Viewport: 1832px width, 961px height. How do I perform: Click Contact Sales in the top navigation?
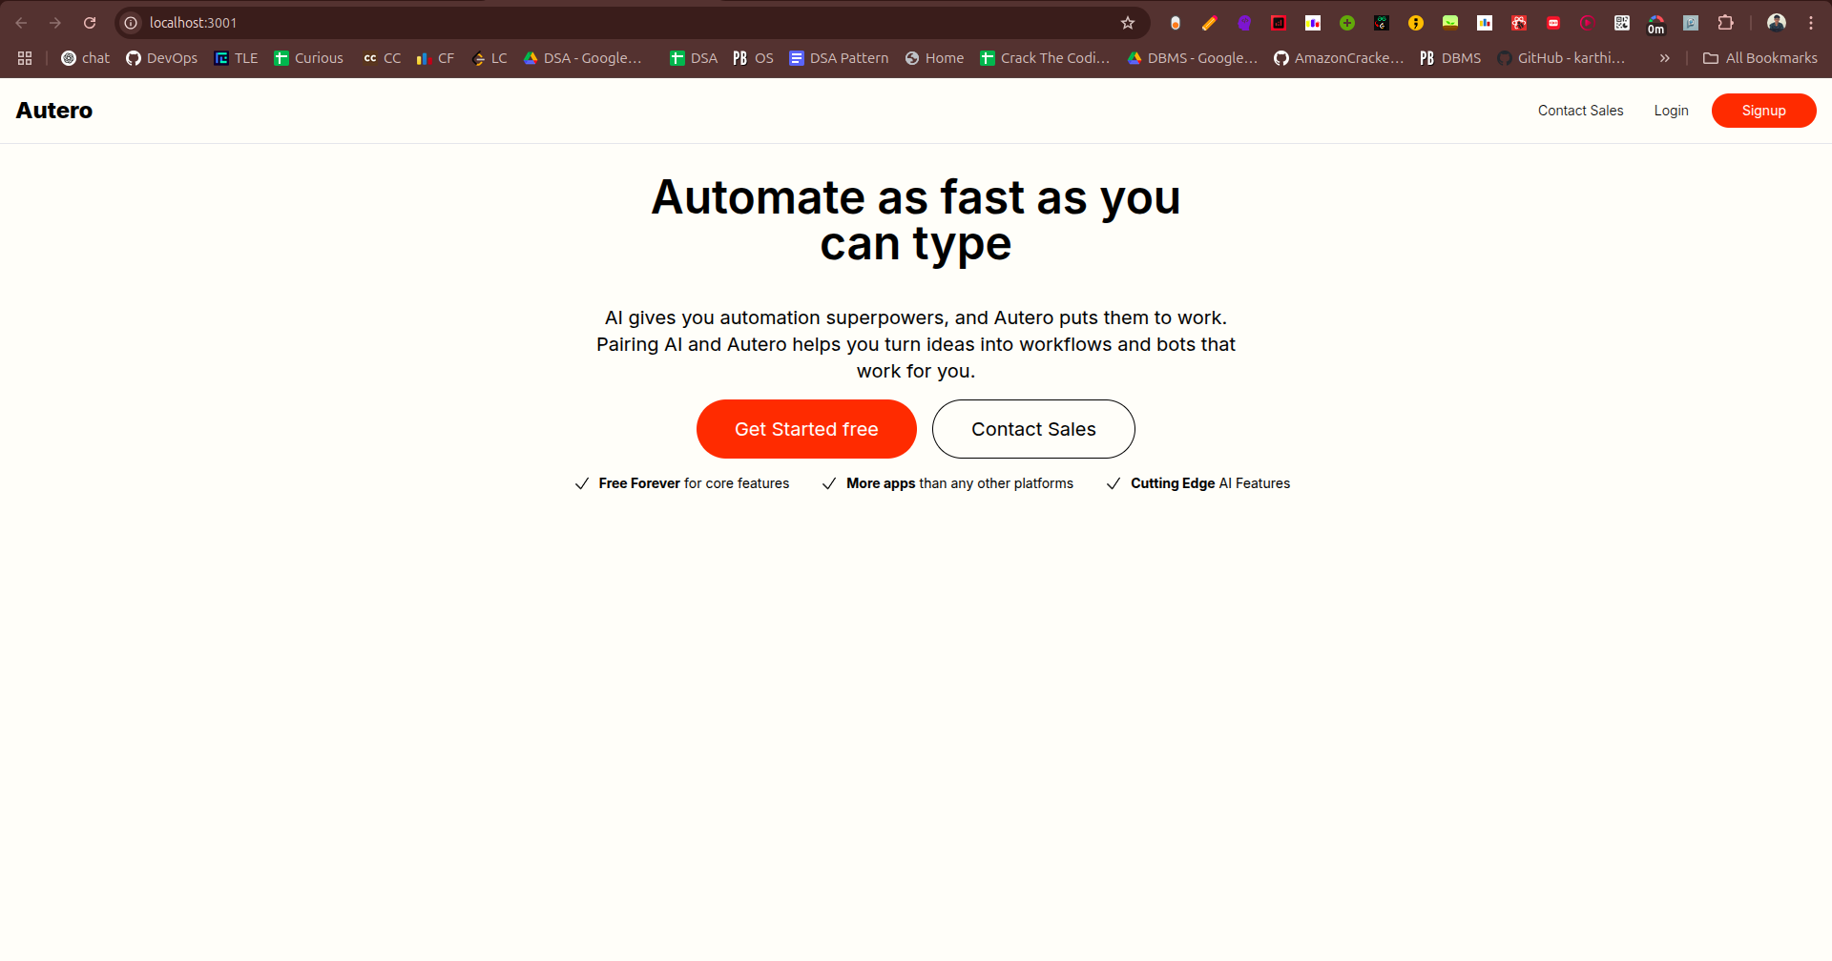coord(1580,111)
